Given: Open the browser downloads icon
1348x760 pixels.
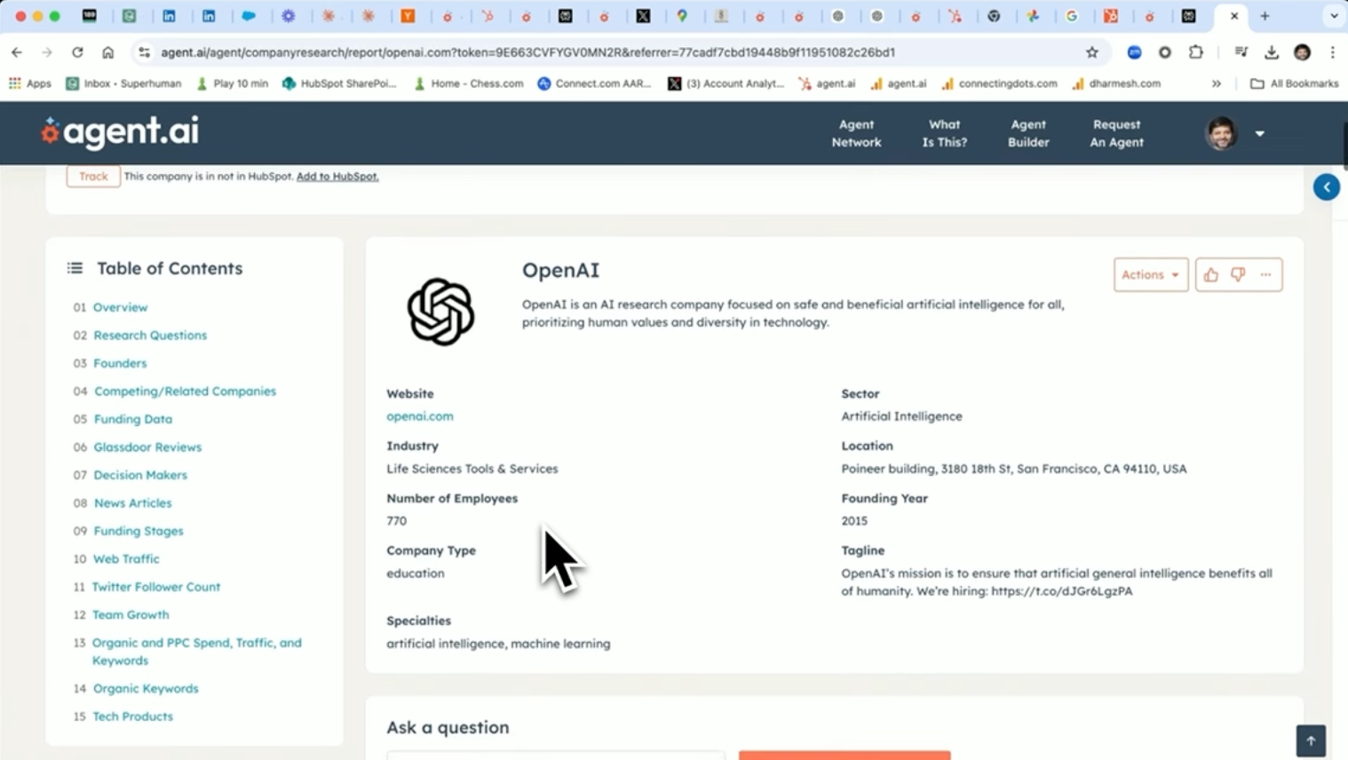Looking at the screenshot, I should coord(1272,52).
